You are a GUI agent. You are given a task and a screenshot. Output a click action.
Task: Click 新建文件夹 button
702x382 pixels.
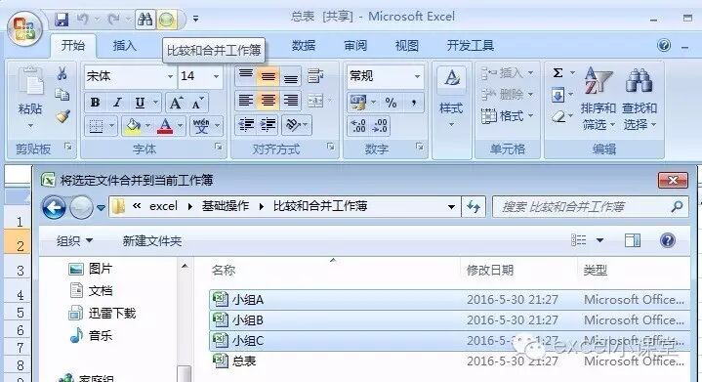[x=152, y=241]
